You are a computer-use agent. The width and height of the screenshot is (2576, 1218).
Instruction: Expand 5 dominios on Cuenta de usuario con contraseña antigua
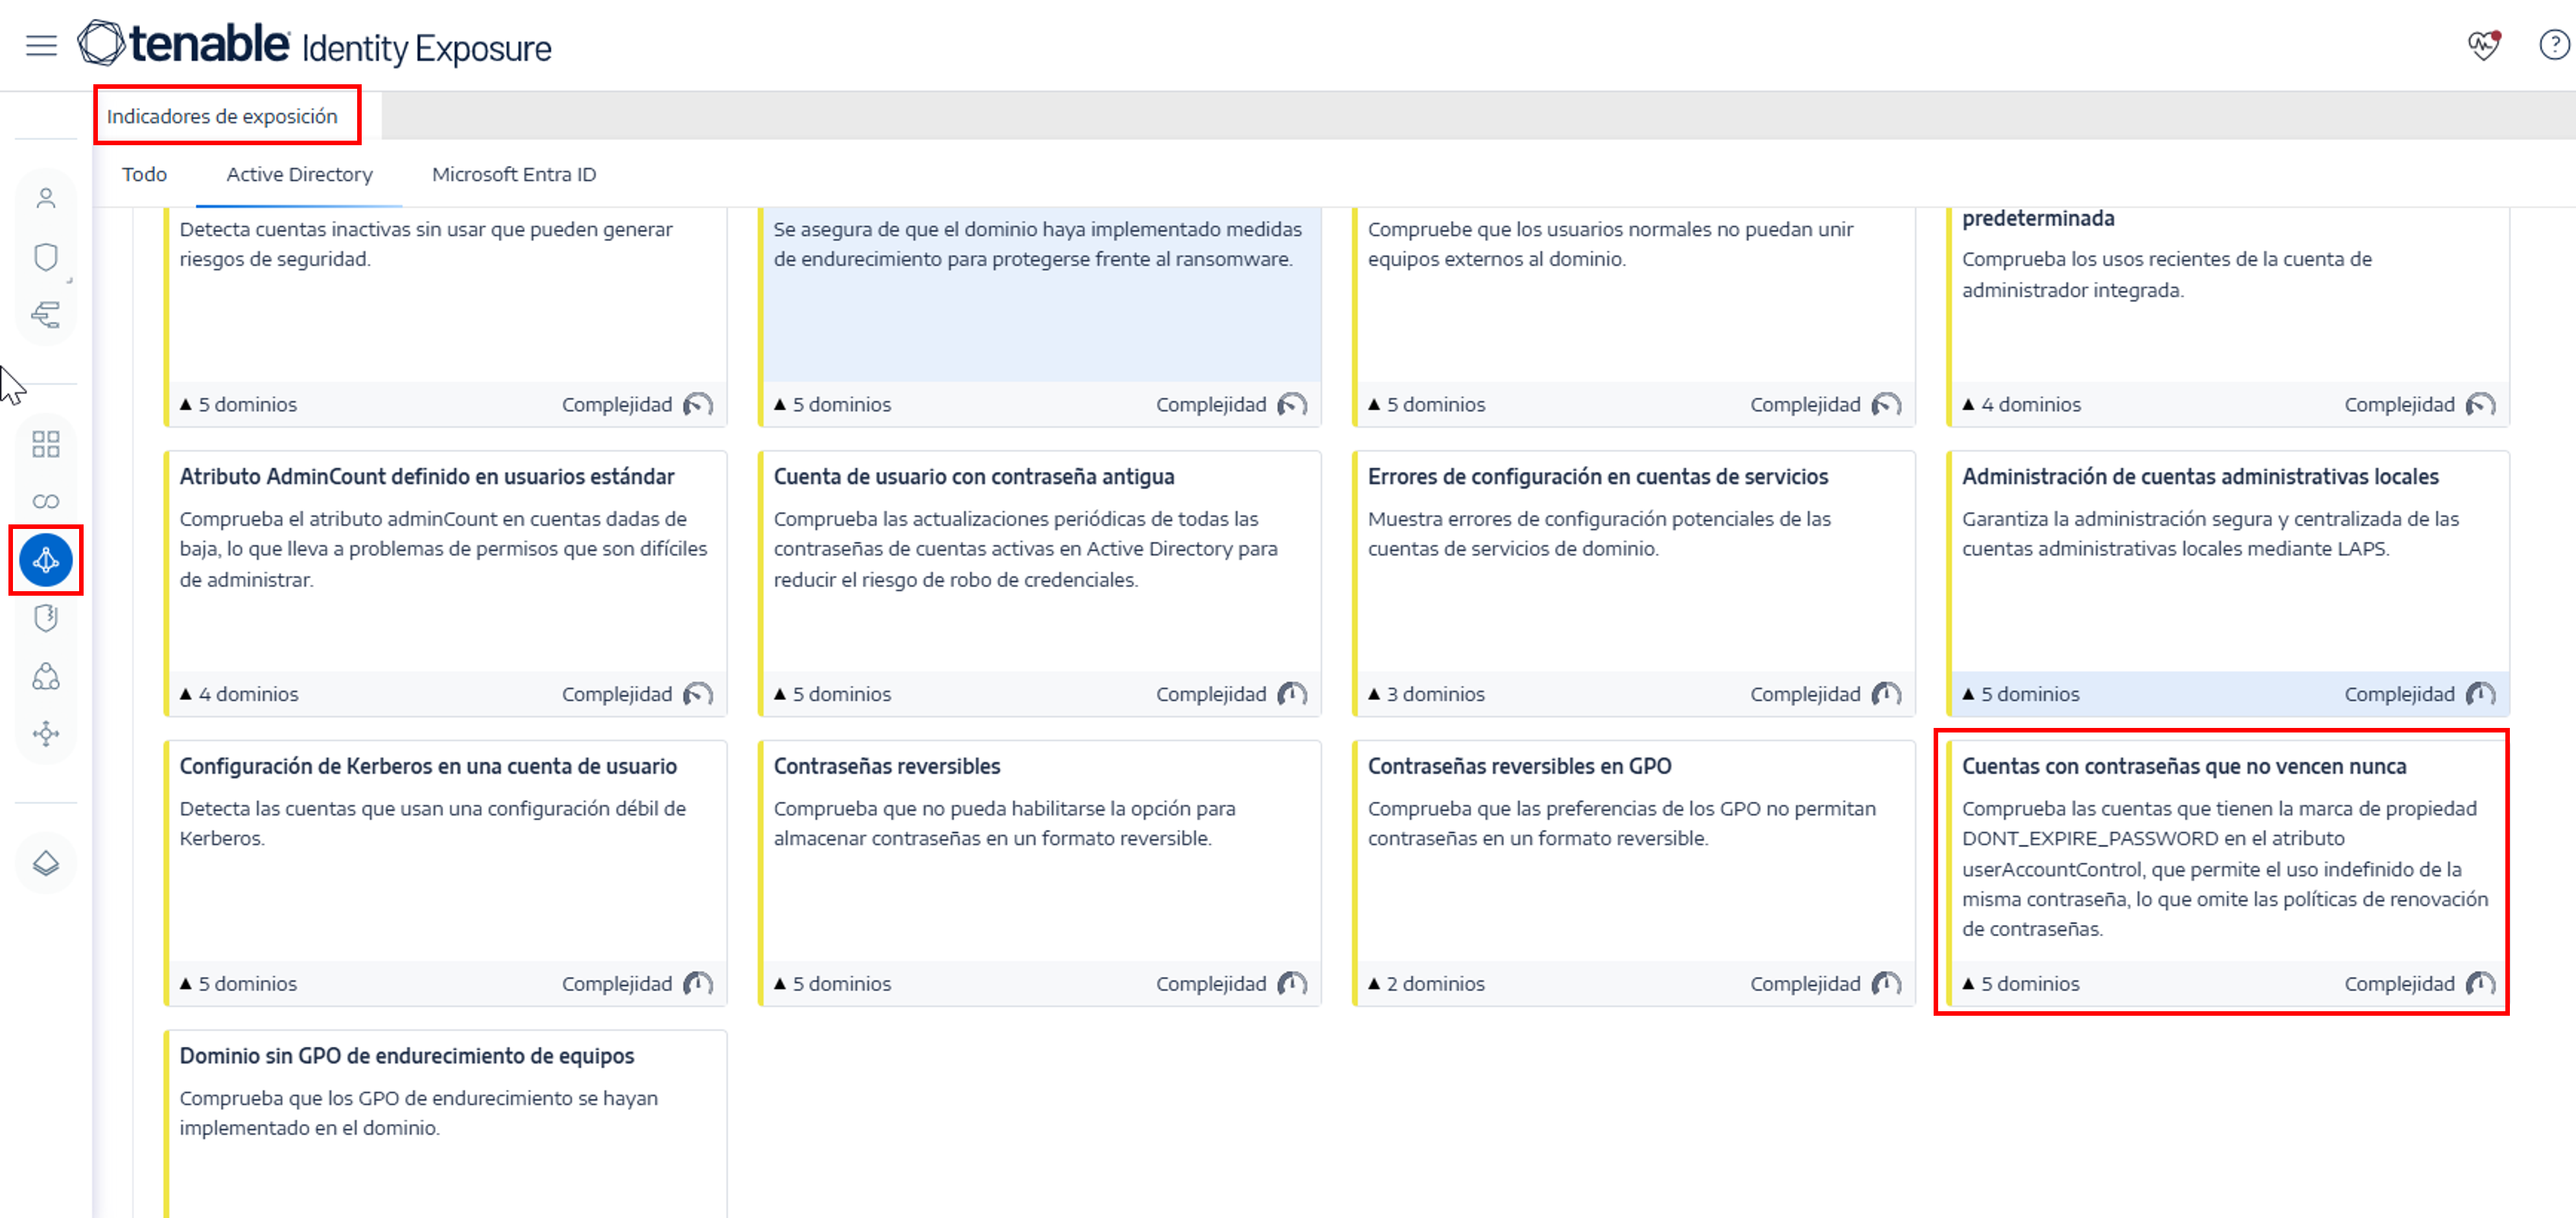click(832, 694)
